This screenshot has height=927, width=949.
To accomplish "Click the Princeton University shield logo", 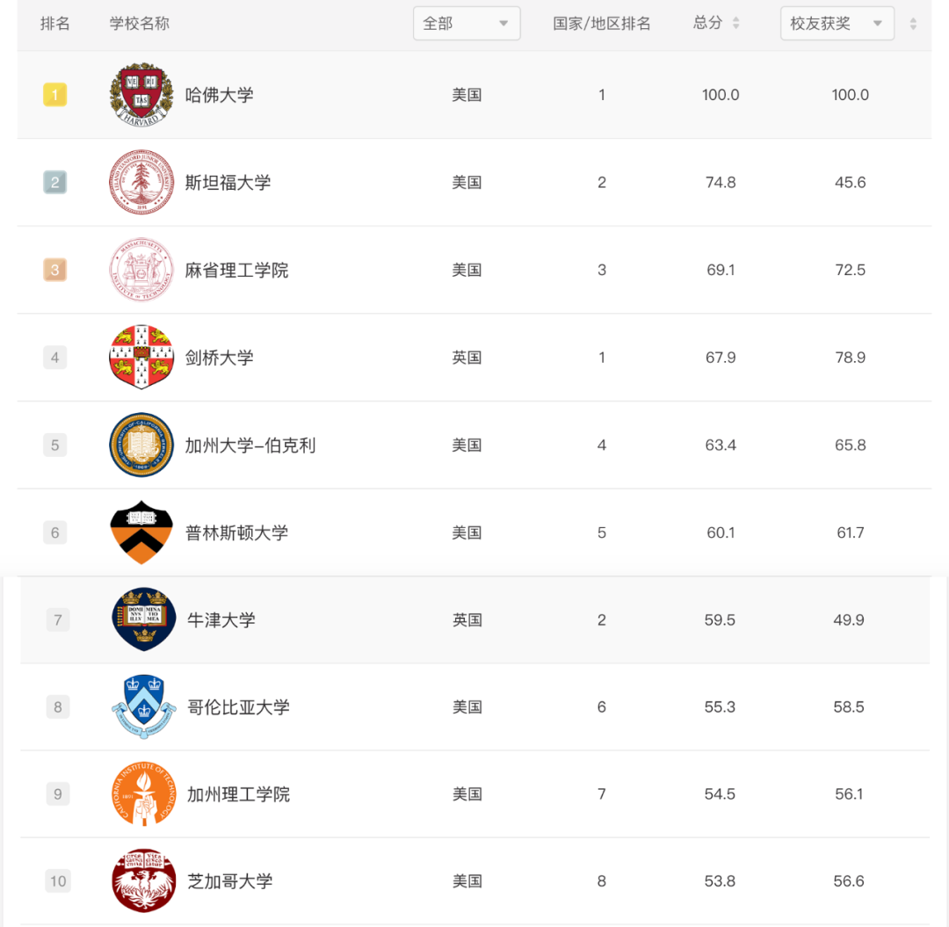I will click(x=141, y=532).
